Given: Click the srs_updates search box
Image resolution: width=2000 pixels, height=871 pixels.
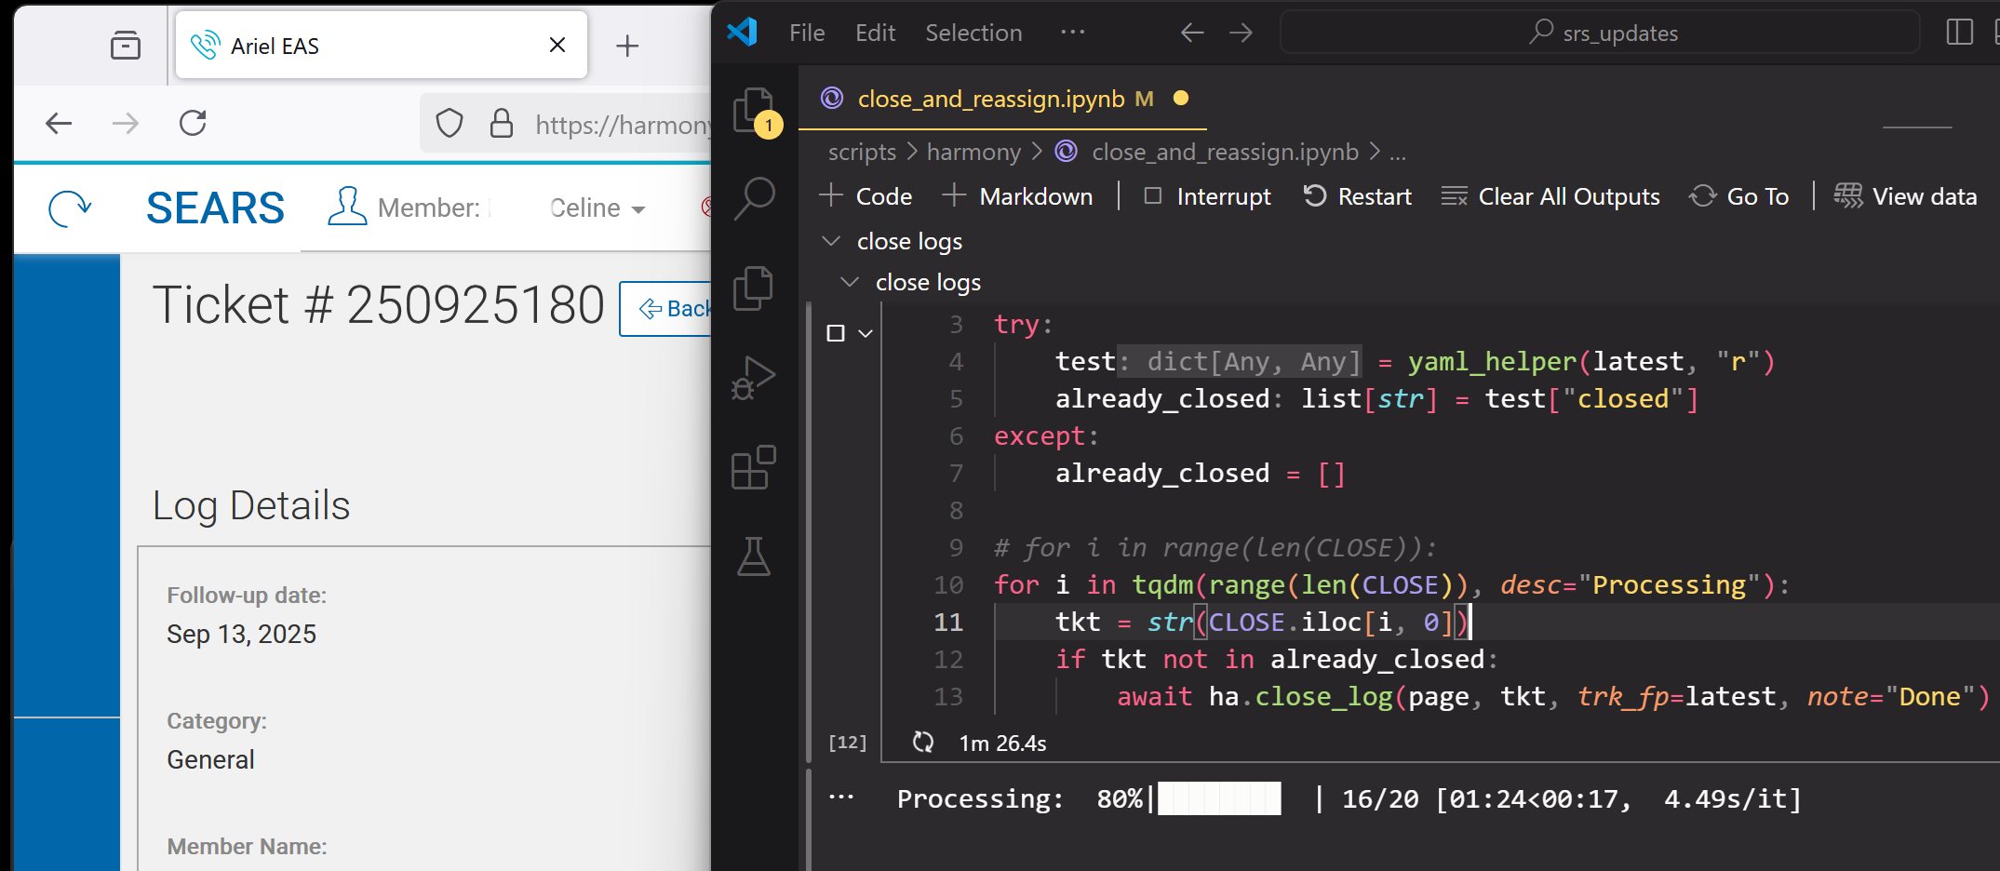Looking at the screenshot, I should (1600, 33).
